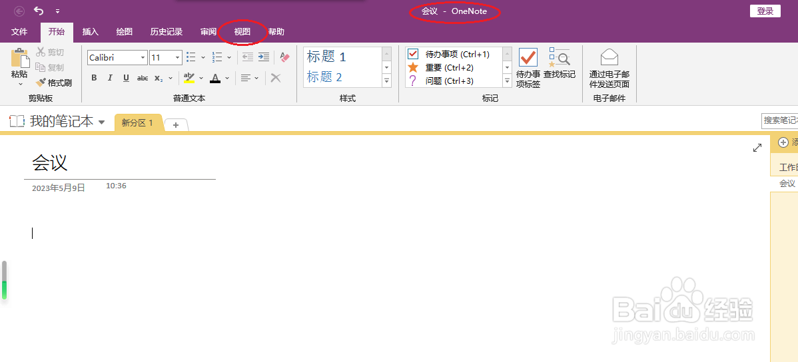Image resolution: width=798 pixels, height=362 pixels.
Task: Click the add page plus icon
Action: point(783,143)
